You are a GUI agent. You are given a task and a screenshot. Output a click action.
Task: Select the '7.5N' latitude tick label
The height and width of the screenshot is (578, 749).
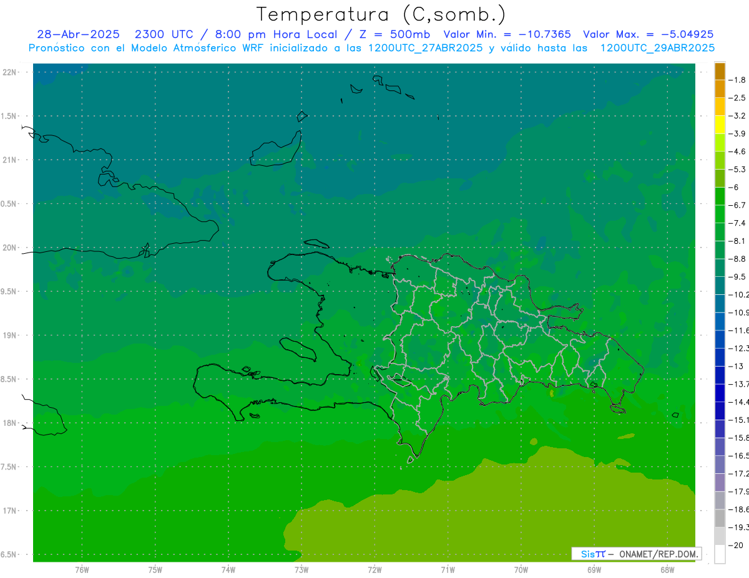[x=9, y=467]
